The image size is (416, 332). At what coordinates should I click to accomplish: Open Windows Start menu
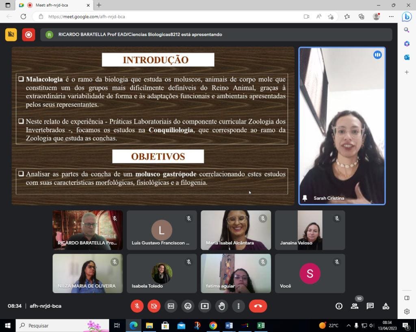tap(8, 326)
